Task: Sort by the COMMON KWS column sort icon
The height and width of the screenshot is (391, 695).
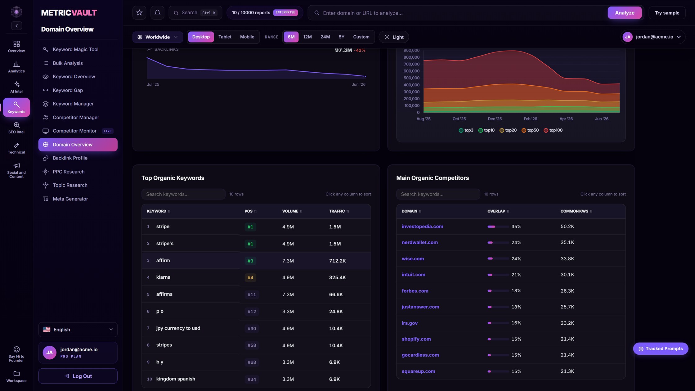Action: point(591,211)
